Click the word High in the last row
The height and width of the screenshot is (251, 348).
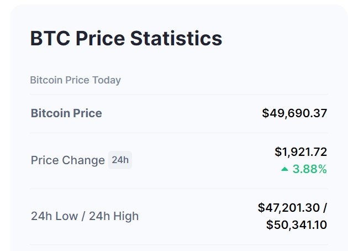tap(126, 216)
